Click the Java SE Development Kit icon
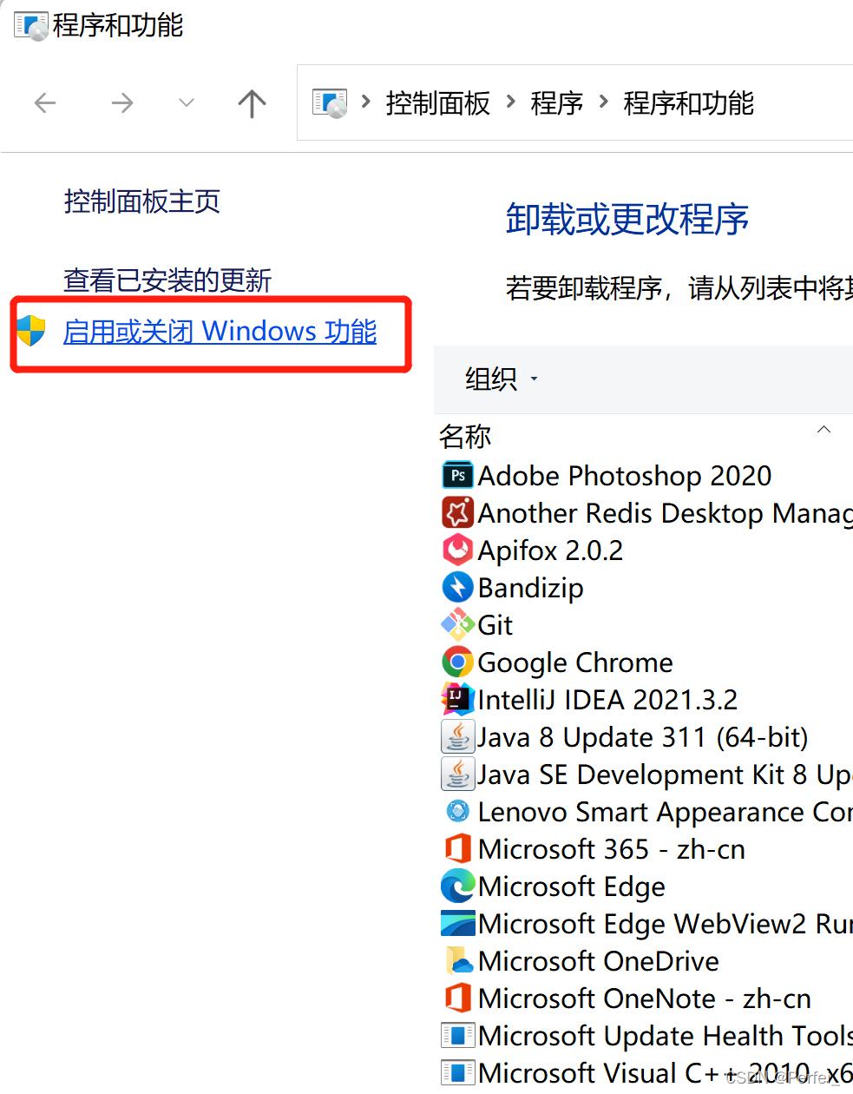 point(457,774)
